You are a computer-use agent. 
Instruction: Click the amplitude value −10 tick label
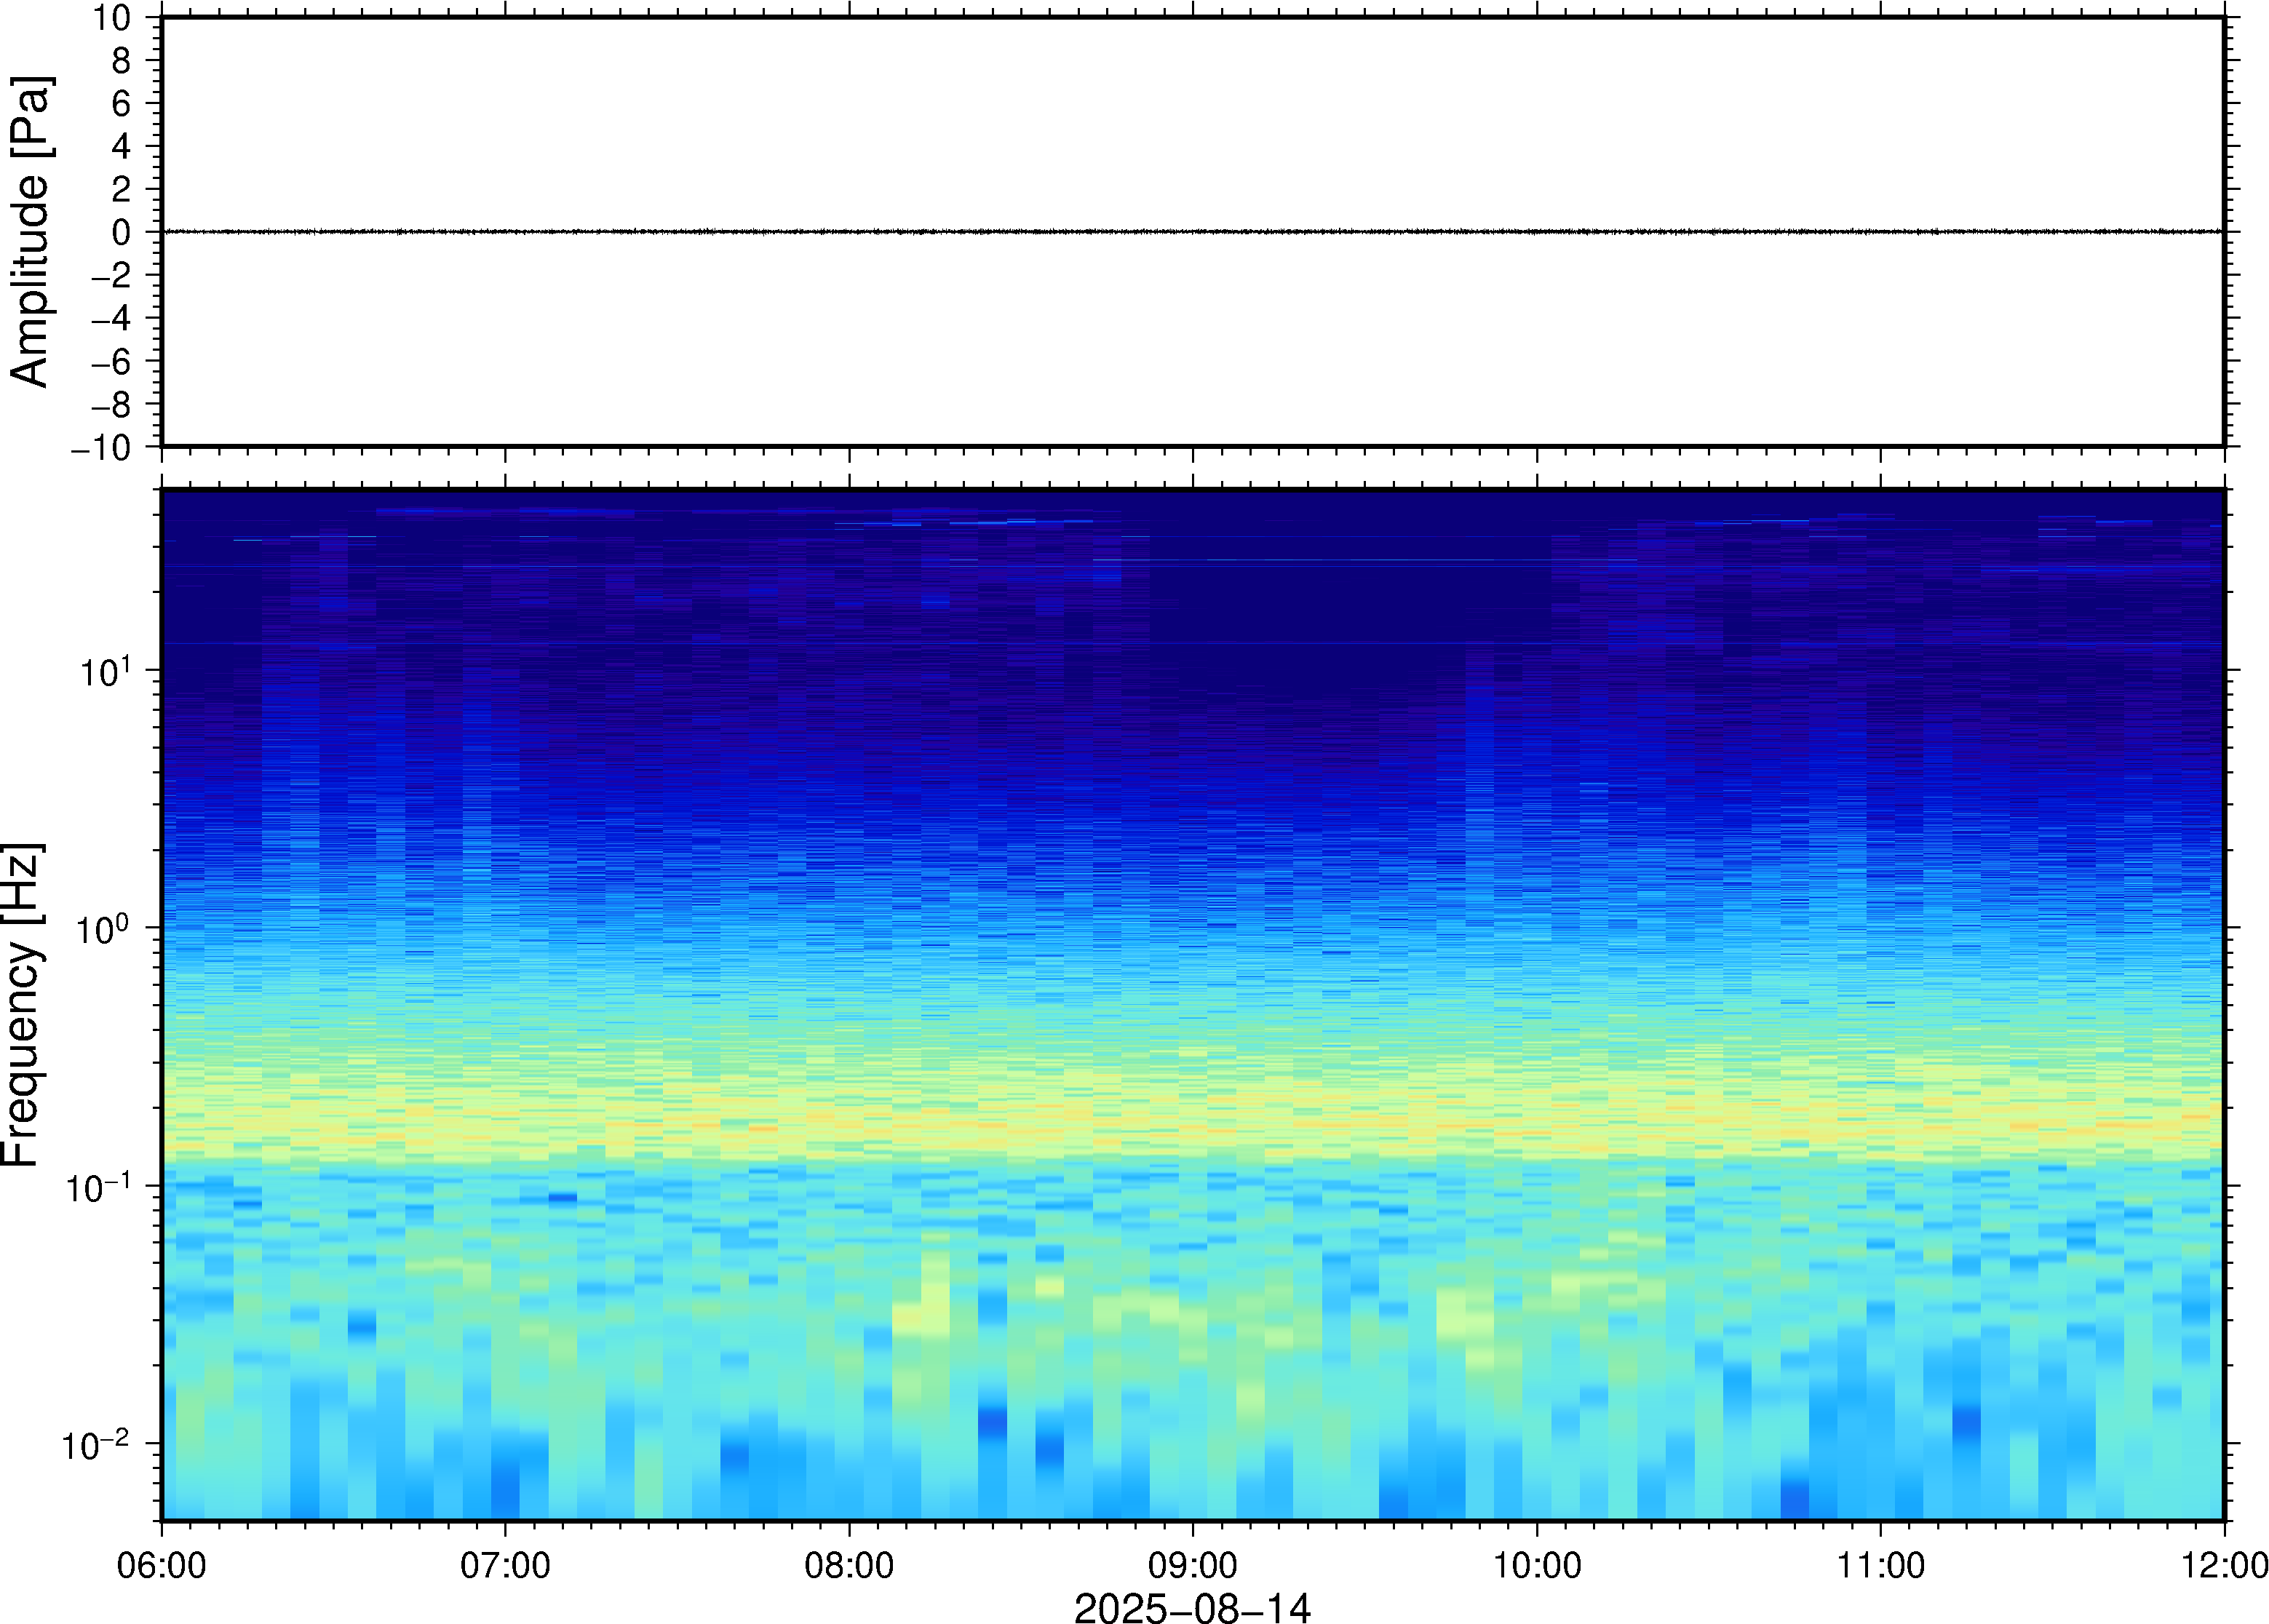(101, 448)
